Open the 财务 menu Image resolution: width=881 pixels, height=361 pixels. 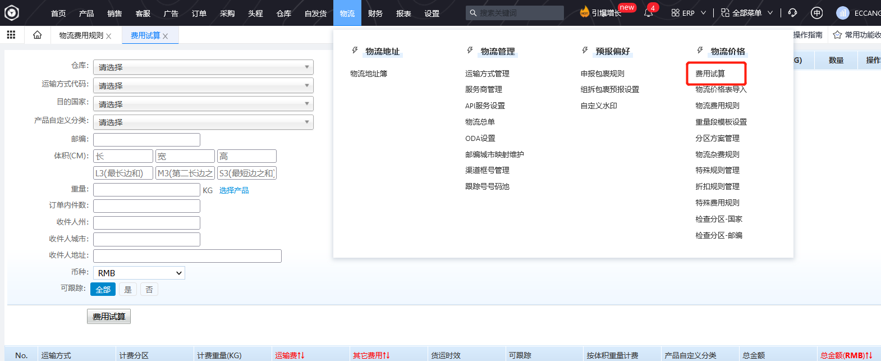click(375, 13)
